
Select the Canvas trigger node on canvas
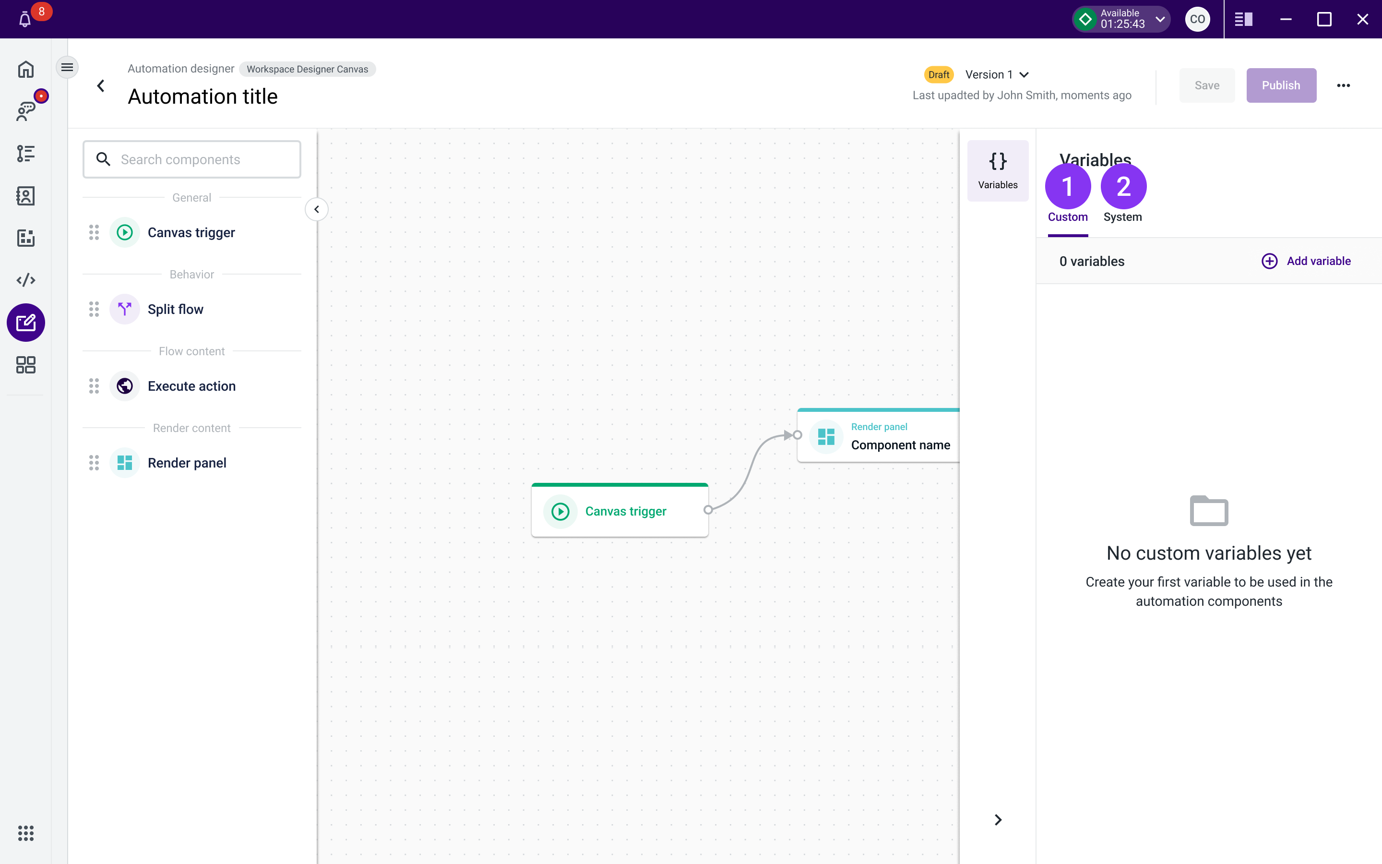[620, 510]
